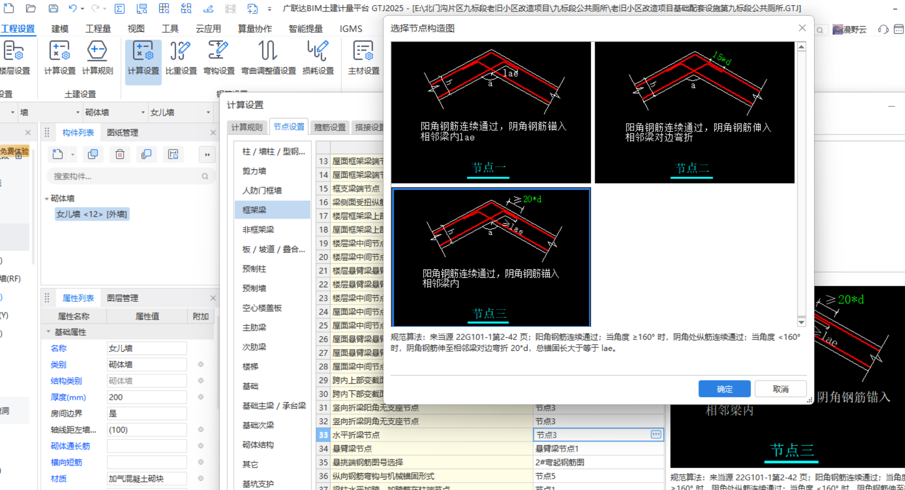The image size is (905, 490).
Task: Click the inter-floor copy icon in 构件列表
Action: click(x=147, y=154)
